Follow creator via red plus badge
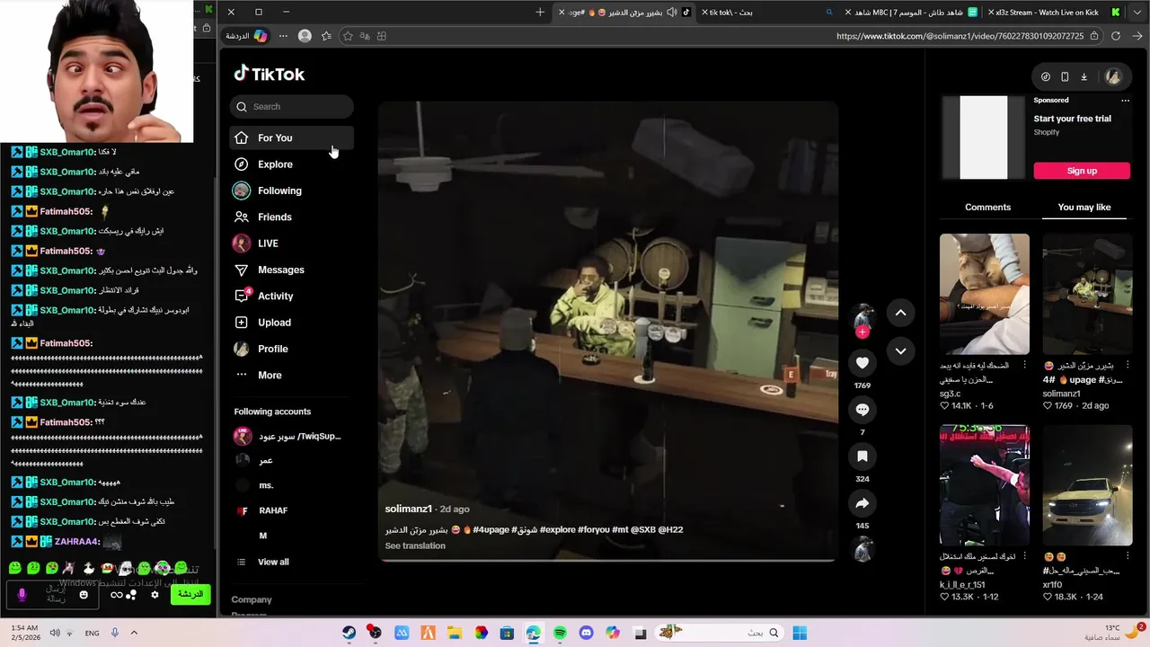 tap(862, 332)
